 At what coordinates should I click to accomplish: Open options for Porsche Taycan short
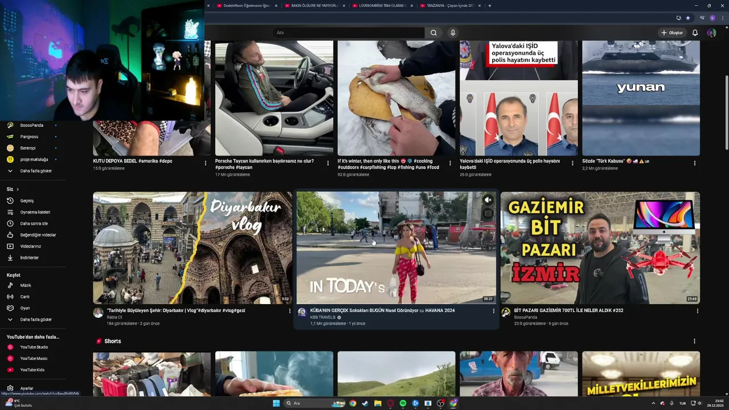point(327,163)
